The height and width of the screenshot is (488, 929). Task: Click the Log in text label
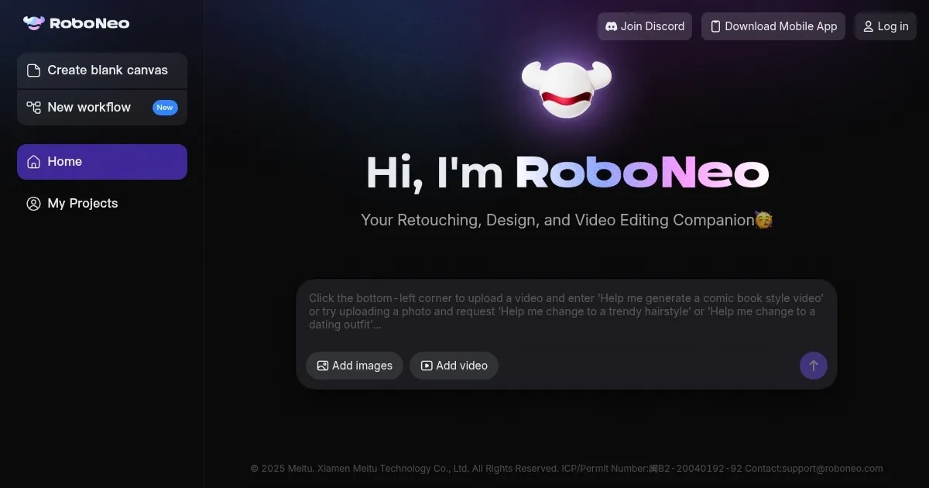[x=893, y=26]
